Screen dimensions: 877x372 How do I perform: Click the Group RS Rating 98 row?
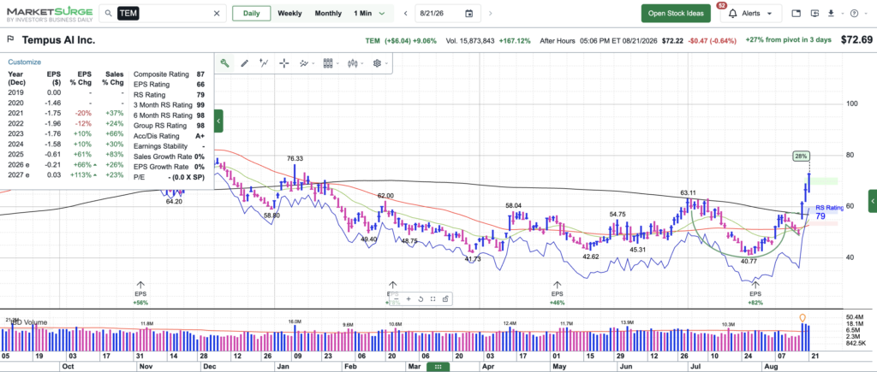(x=169, y=126)
